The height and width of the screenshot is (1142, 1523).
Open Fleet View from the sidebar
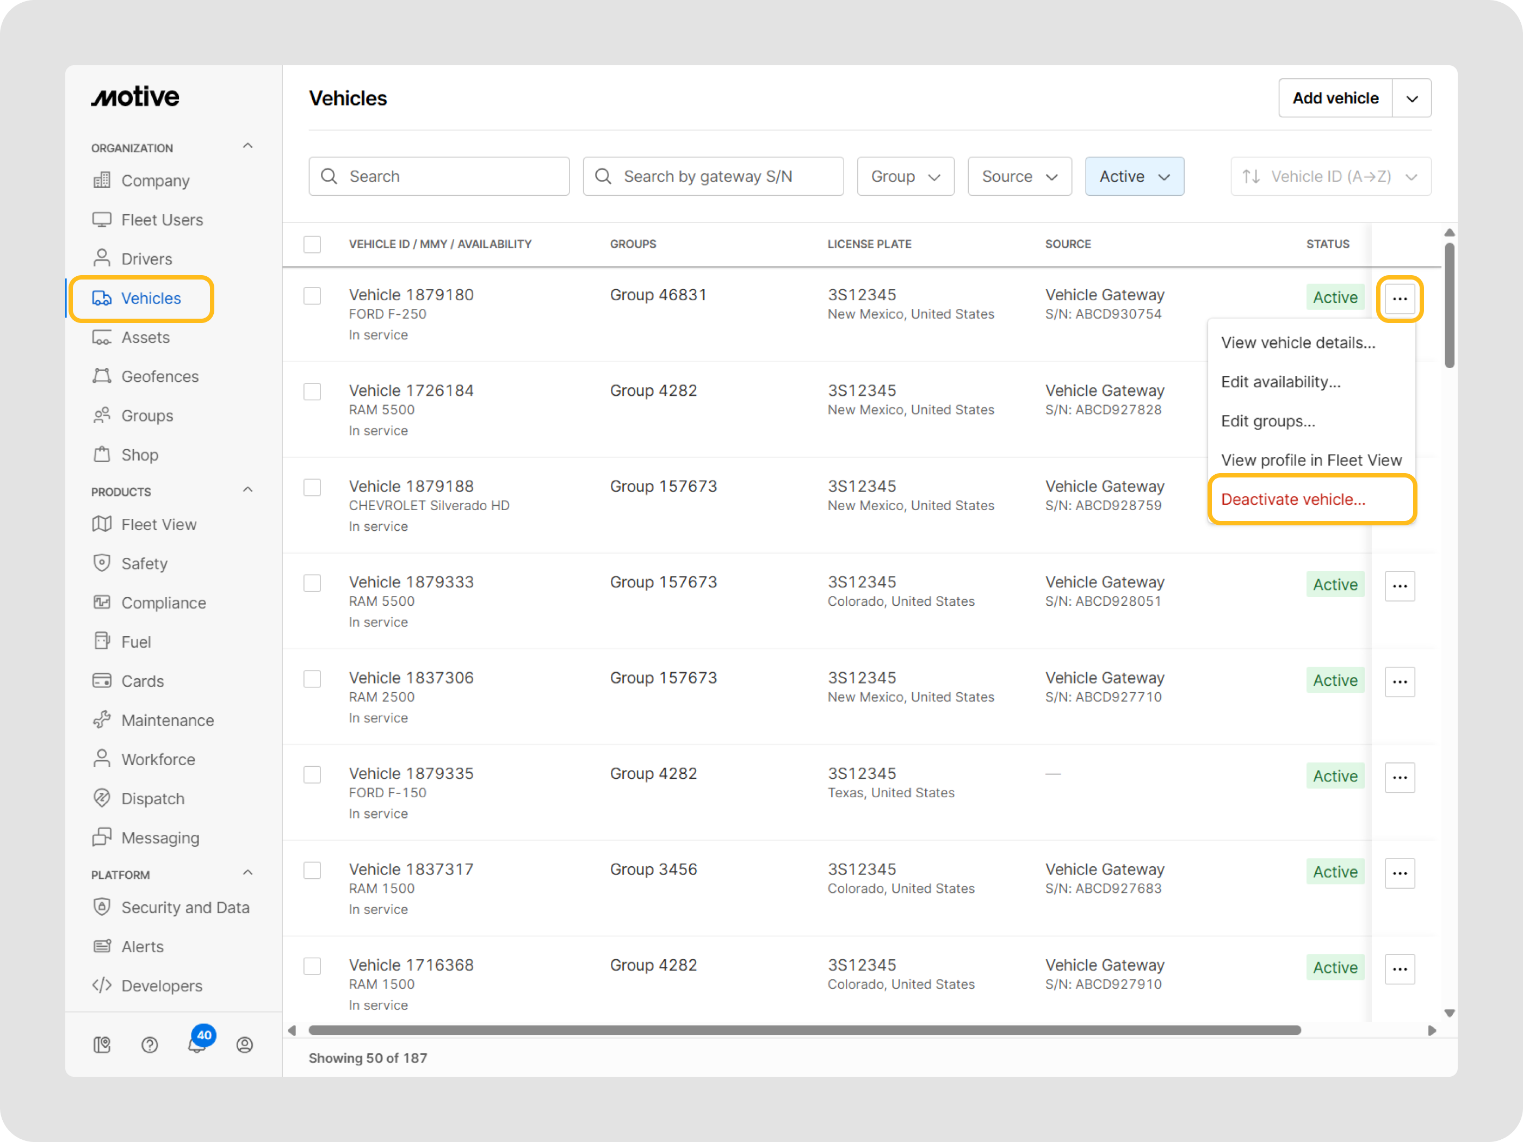(158, 525)
